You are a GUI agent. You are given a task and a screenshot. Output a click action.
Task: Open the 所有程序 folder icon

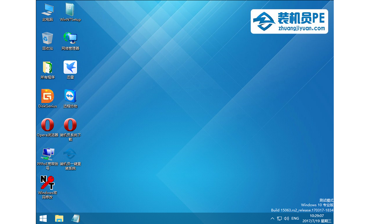pos(47,68)
